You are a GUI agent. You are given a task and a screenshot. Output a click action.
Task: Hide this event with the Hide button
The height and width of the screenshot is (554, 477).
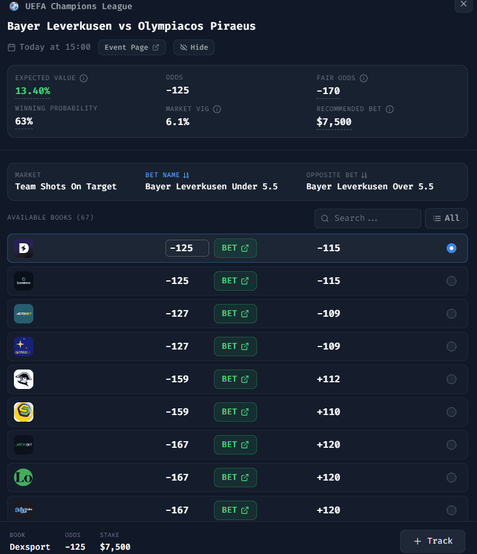[x=193, y=47]
